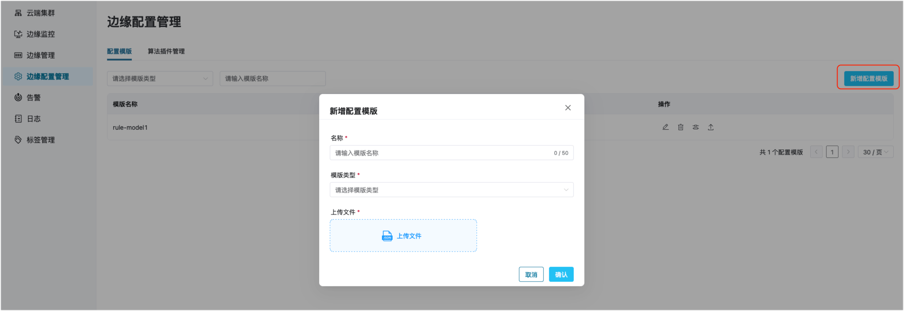Click the 取消 button
904x311 pixels.
click(531, 274)
